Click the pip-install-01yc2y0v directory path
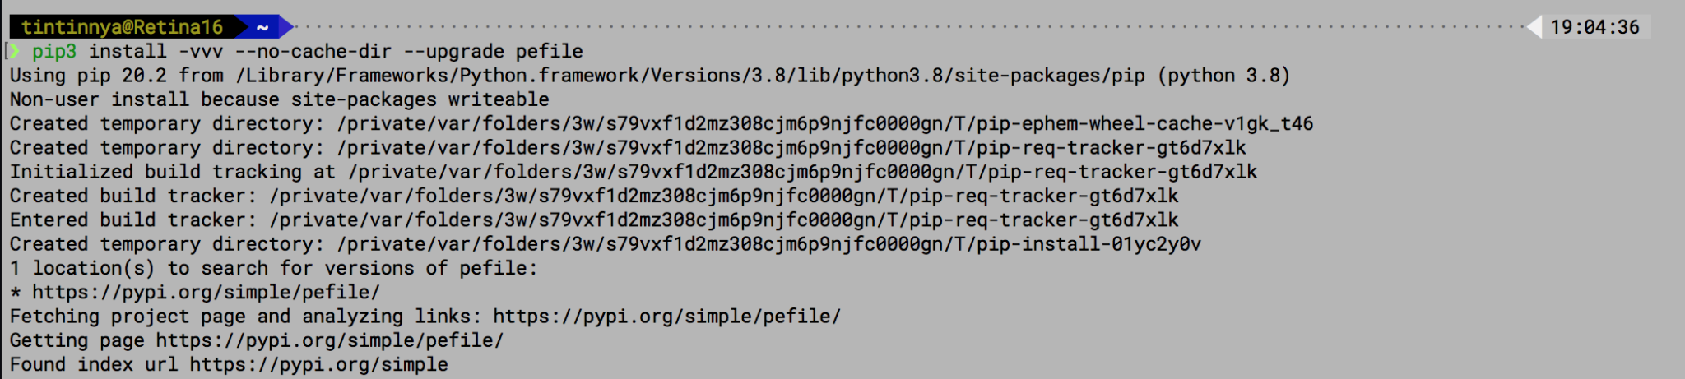 (769, 244)
